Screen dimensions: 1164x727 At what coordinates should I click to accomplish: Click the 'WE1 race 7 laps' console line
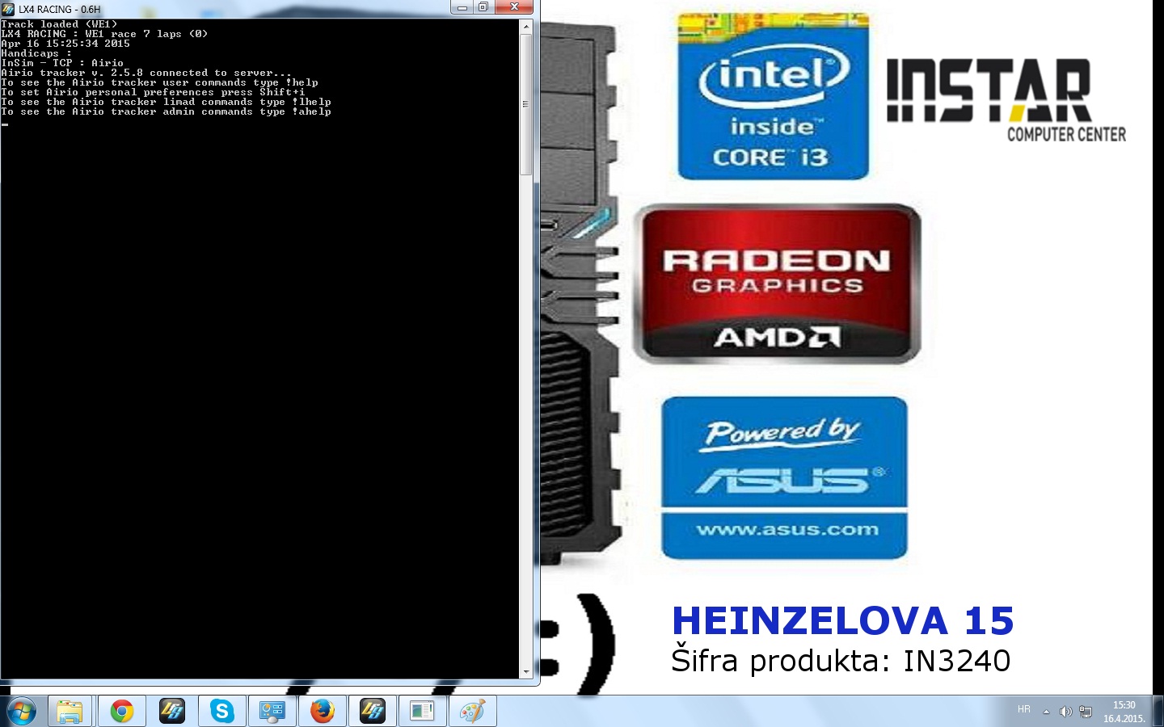(x=104, y=34)
